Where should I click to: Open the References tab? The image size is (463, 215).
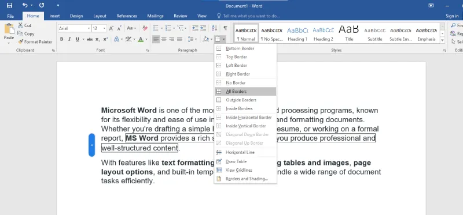point(127,16)
